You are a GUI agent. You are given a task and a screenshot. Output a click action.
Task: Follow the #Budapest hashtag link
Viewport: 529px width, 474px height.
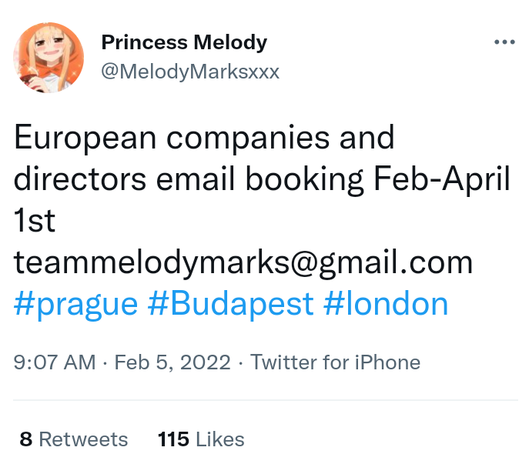click(x=230, y=304)
